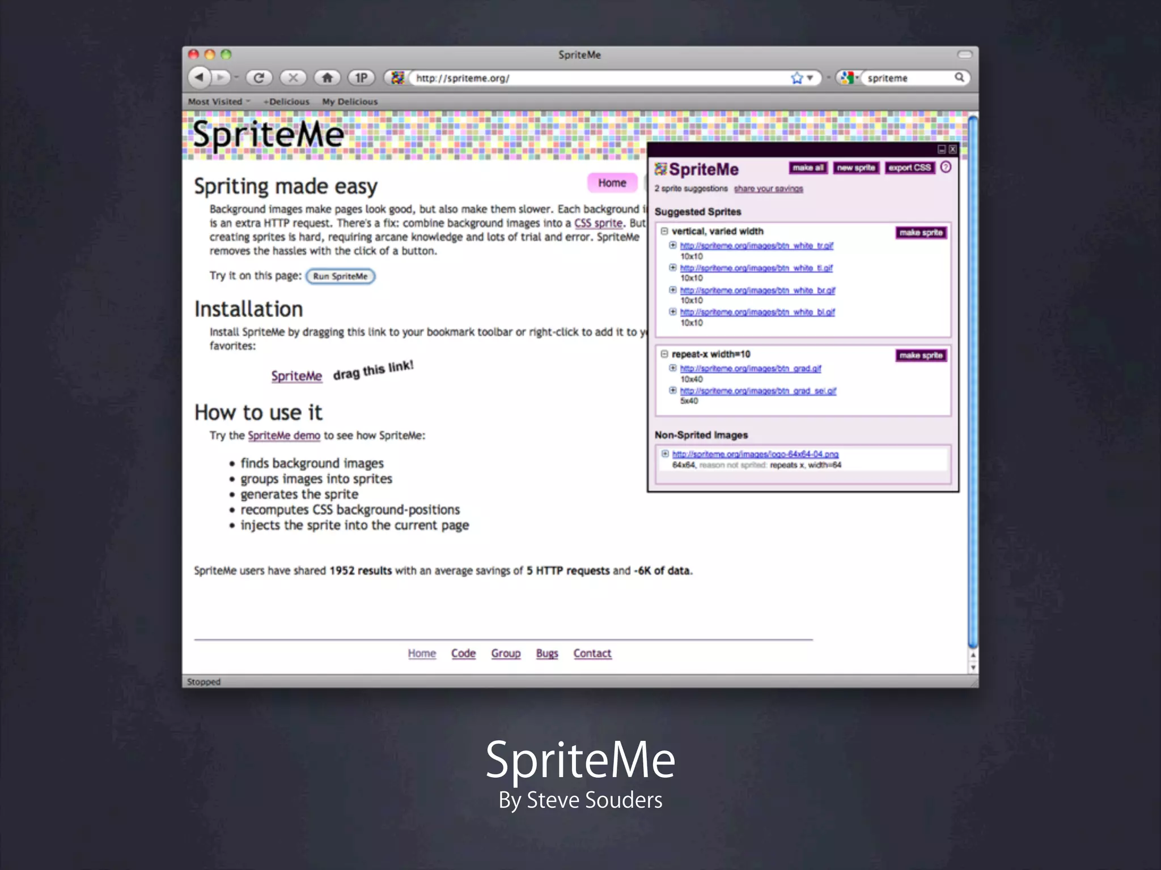This screenshot has width=1161, height=870.
Task: Follow the CSS sprite link in paragraph
Action: point(598,223)
